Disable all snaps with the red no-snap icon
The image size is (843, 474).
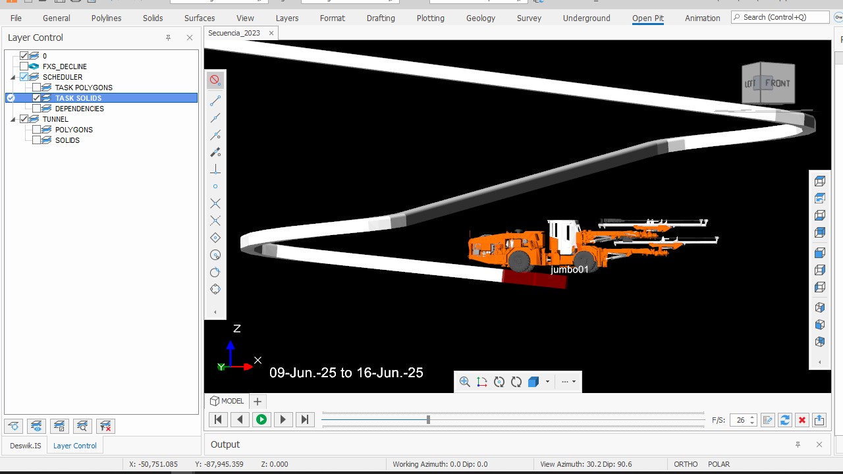(x=215, y=80)
